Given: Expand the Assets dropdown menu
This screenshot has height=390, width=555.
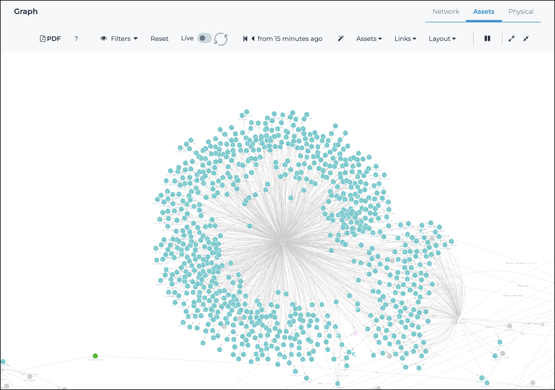Looking at the screenshot, I should point(369,39).
